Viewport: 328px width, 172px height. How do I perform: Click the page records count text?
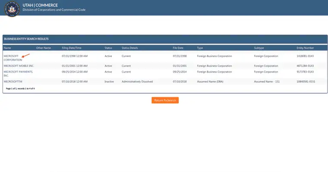pos(20,89)
